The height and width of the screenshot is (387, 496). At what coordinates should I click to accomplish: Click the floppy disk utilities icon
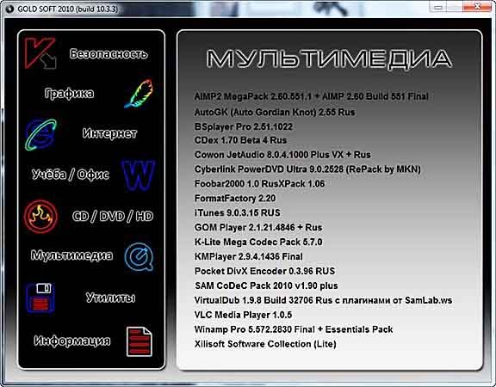pos(40,298)
